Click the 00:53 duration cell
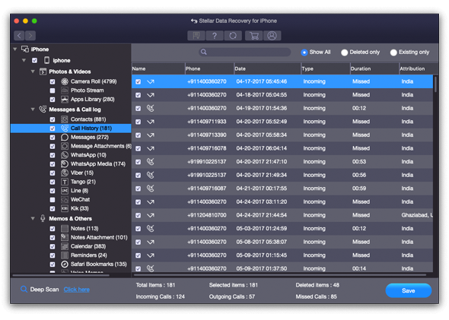The height and width of the screenshot is (320, 449). [x=359, y=162]
